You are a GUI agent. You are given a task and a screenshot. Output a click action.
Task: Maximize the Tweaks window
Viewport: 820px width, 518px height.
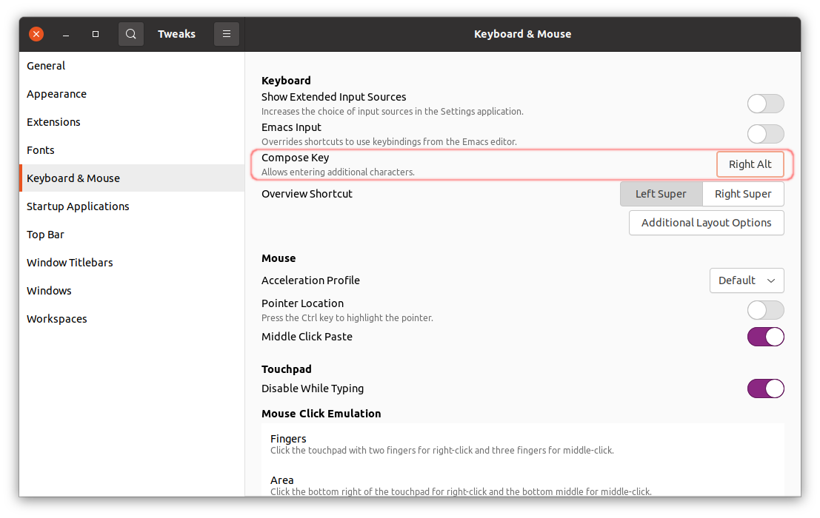coord(95,34)
